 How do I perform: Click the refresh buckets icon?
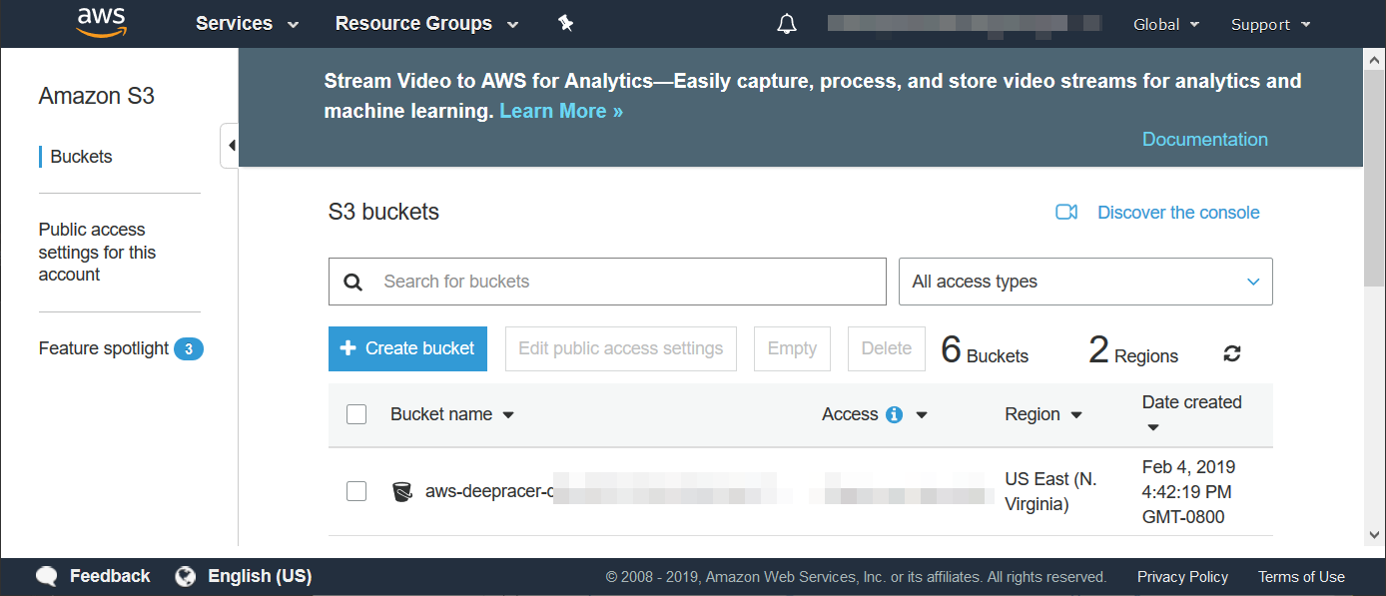pyautogui.click(x=1232, y=353)
